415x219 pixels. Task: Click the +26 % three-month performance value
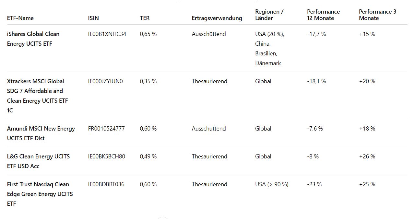pos(367,156)
